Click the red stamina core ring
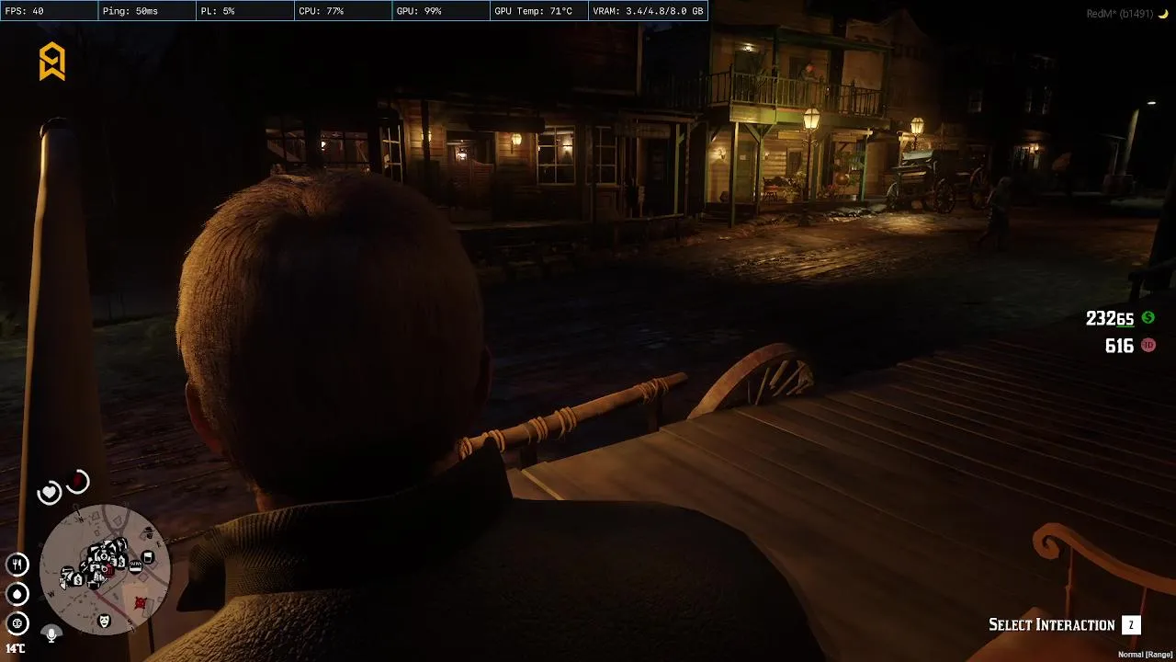 point(78,482)
